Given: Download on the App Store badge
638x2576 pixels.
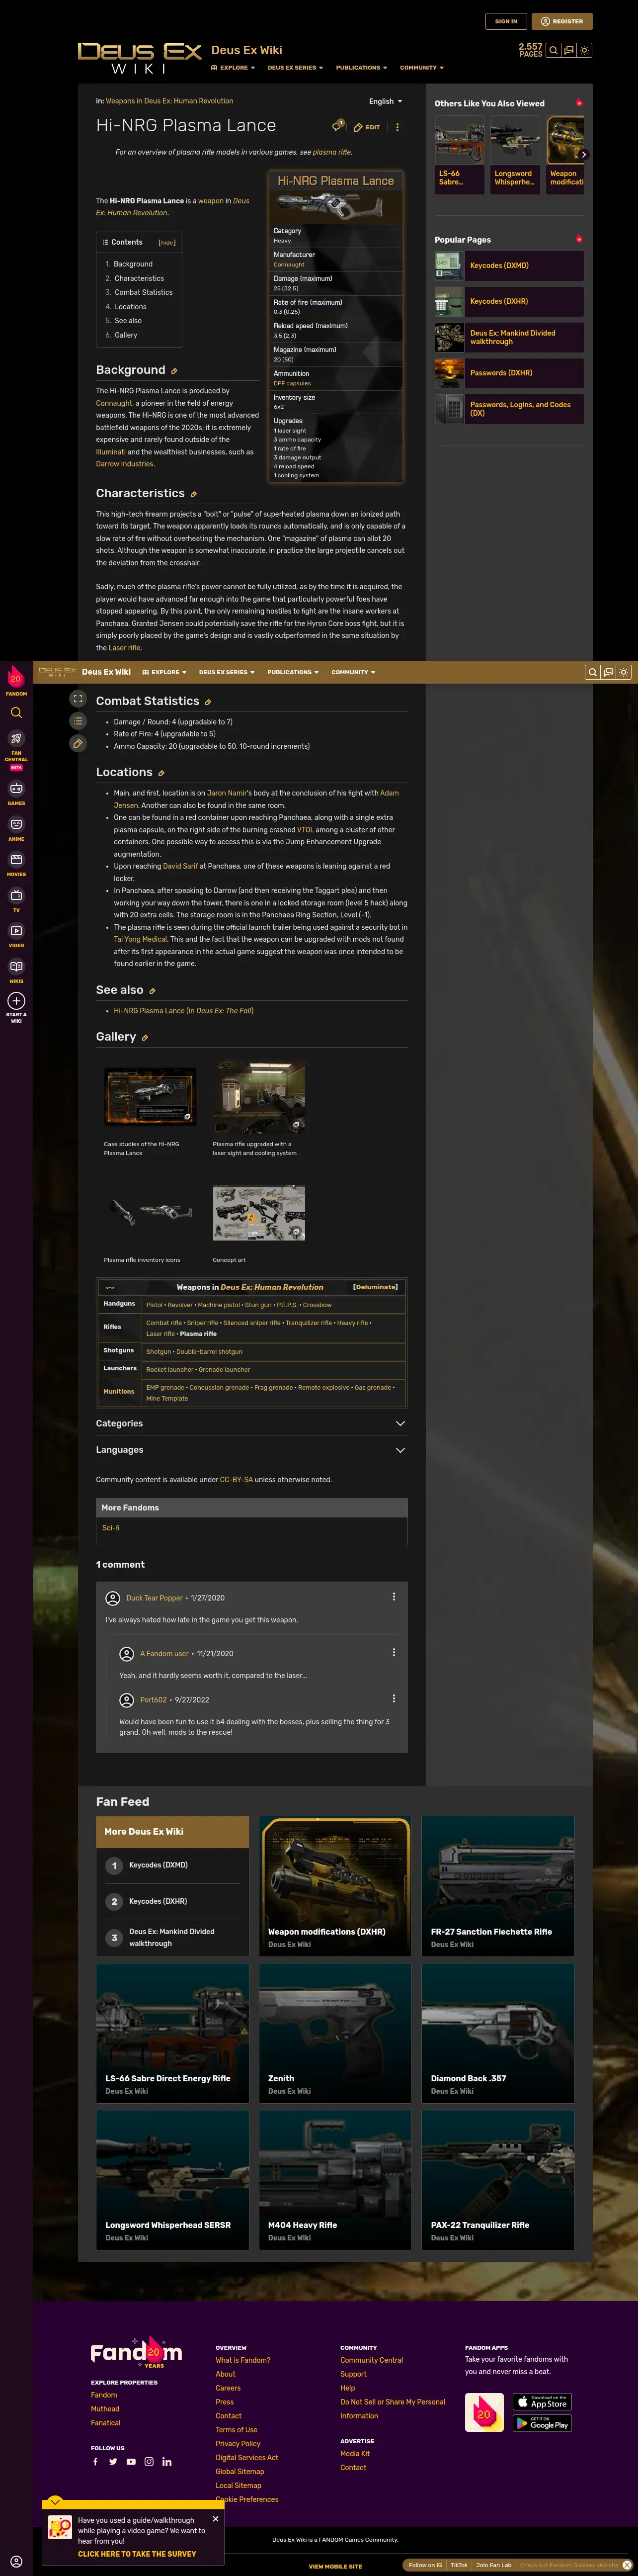Looking at the screenshot, I should click(542, 2401).
